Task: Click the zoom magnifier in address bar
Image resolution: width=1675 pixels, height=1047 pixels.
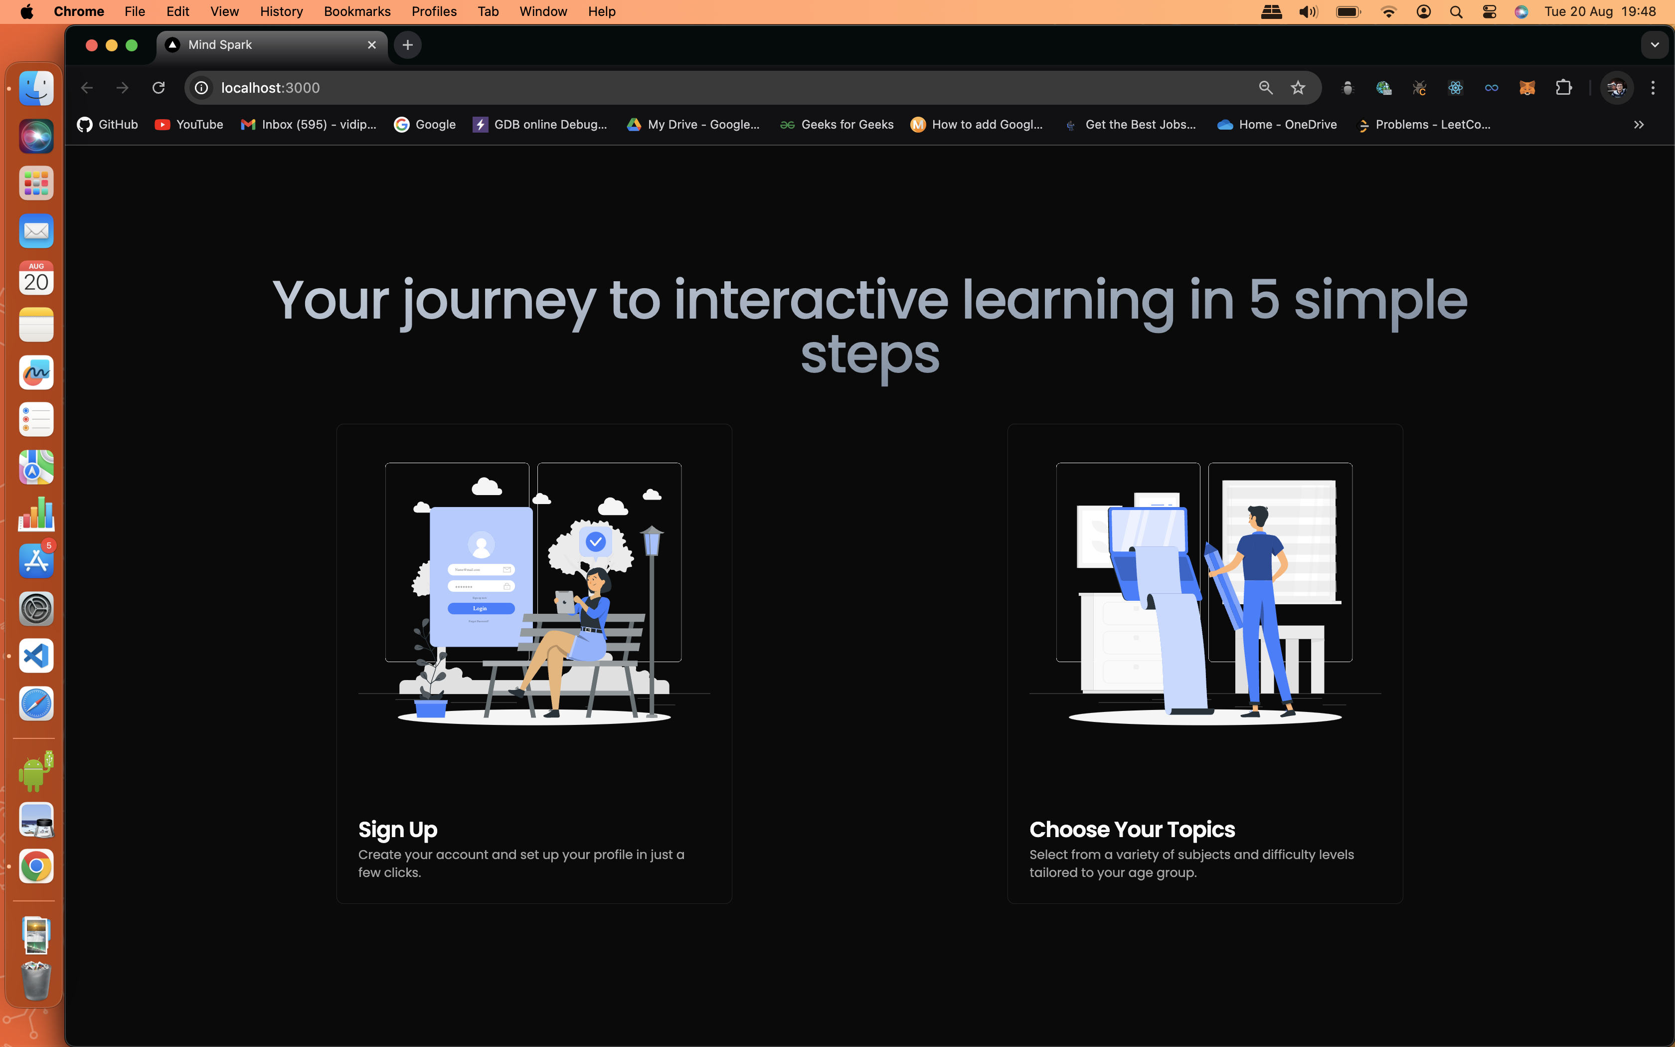Action: coord(1265,88)
